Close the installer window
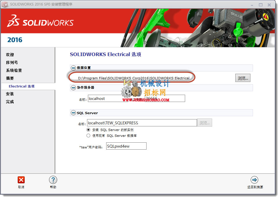280x199 pixels. tap(269, 5)
